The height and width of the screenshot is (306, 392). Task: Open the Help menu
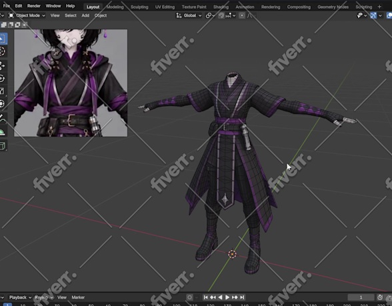point(70,6)
